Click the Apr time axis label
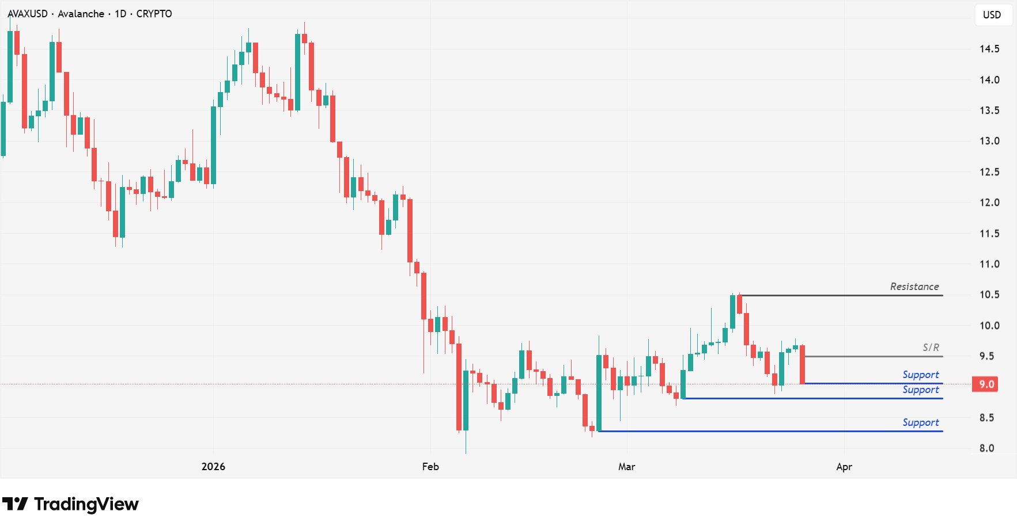Image resolution: width=1017 pixels, height=530 pixels. (x=844, y=466)
